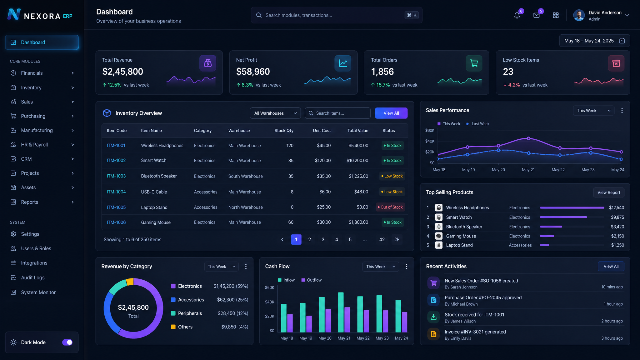Screen dimensions: 640x360
Task: Open the All Warehouses dropdown
Action: 275,113
